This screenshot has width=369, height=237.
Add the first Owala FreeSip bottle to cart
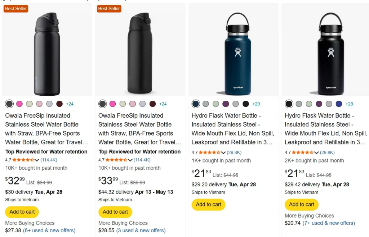(22, 212)
